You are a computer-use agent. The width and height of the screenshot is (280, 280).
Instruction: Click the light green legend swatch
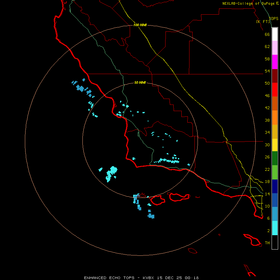coord(275,172)
